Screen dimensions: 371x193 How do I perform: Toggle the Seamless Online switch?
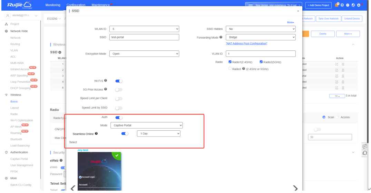(x=125, y=134)
